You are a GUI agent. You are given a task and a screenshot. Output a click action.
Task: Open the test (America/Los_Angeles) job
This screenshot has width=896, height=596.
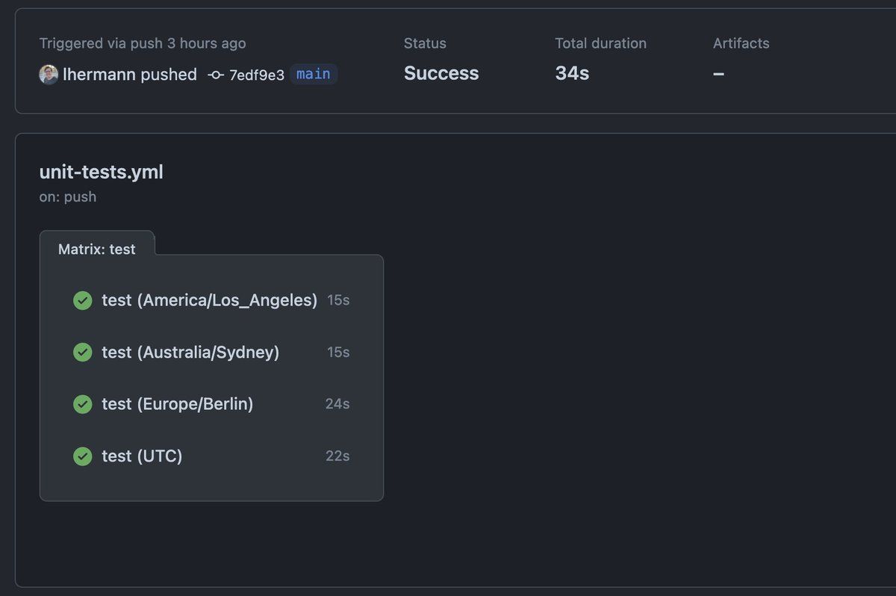point(209,300)
